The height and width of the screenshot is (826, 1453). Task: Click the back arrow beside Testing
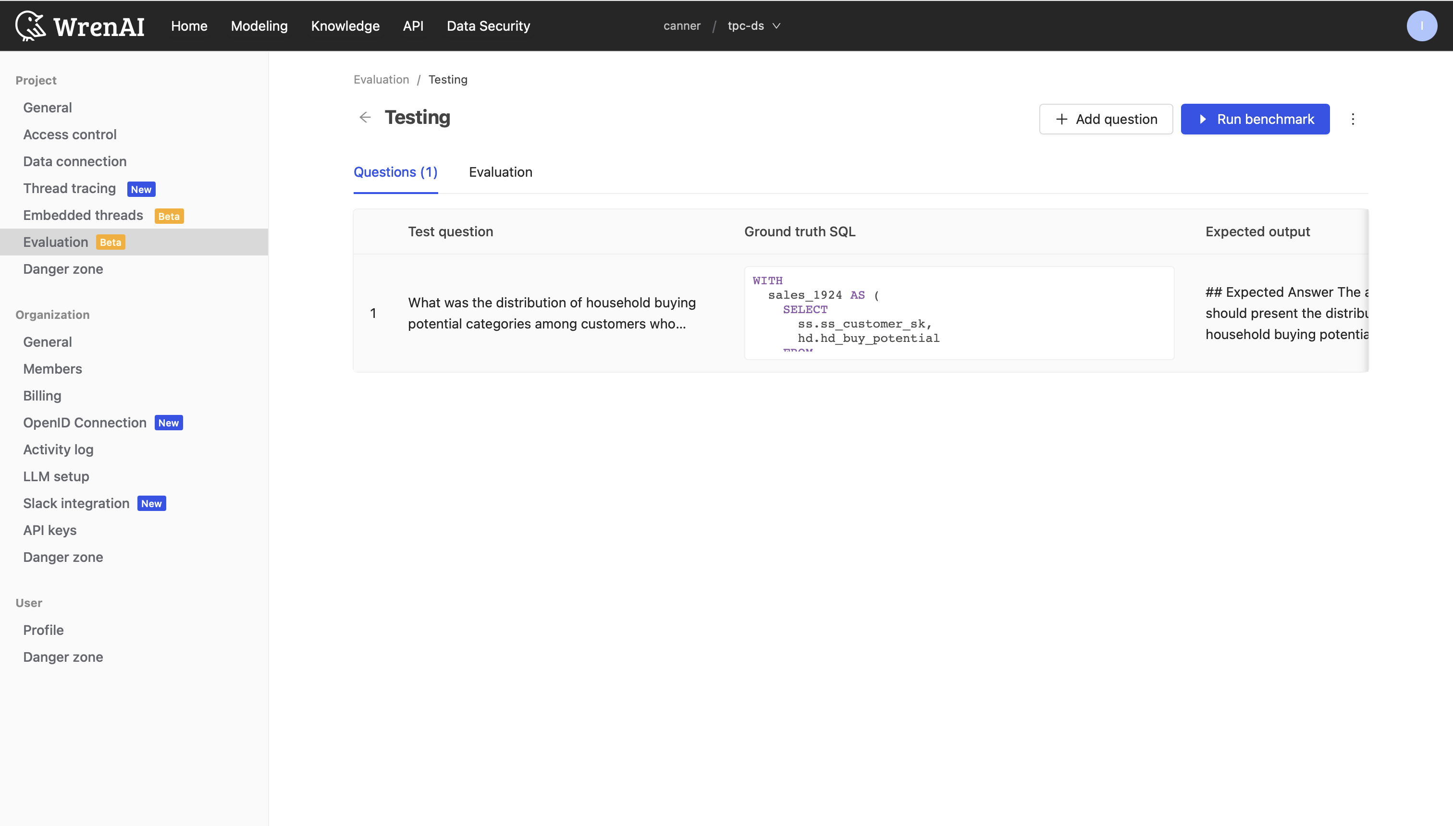pos(365,118)
